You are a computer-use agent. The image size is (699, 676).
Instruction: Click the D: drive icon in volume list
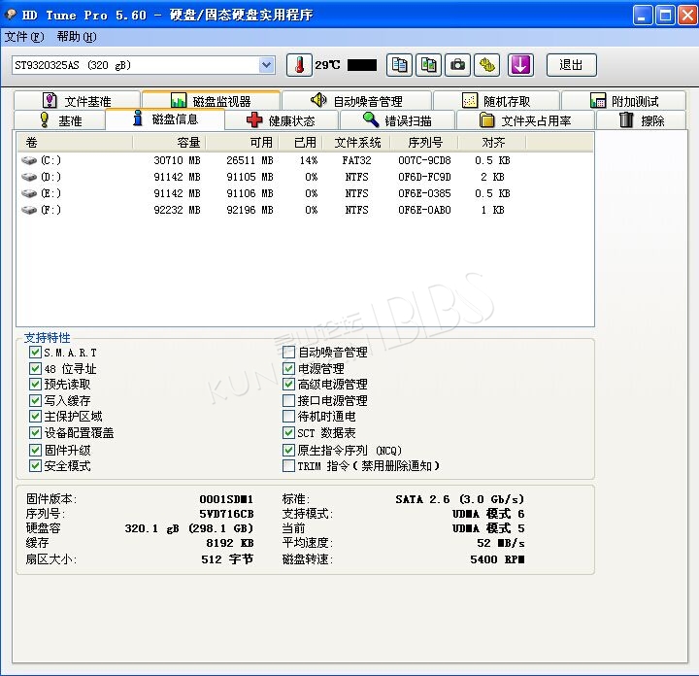[29, 177]
